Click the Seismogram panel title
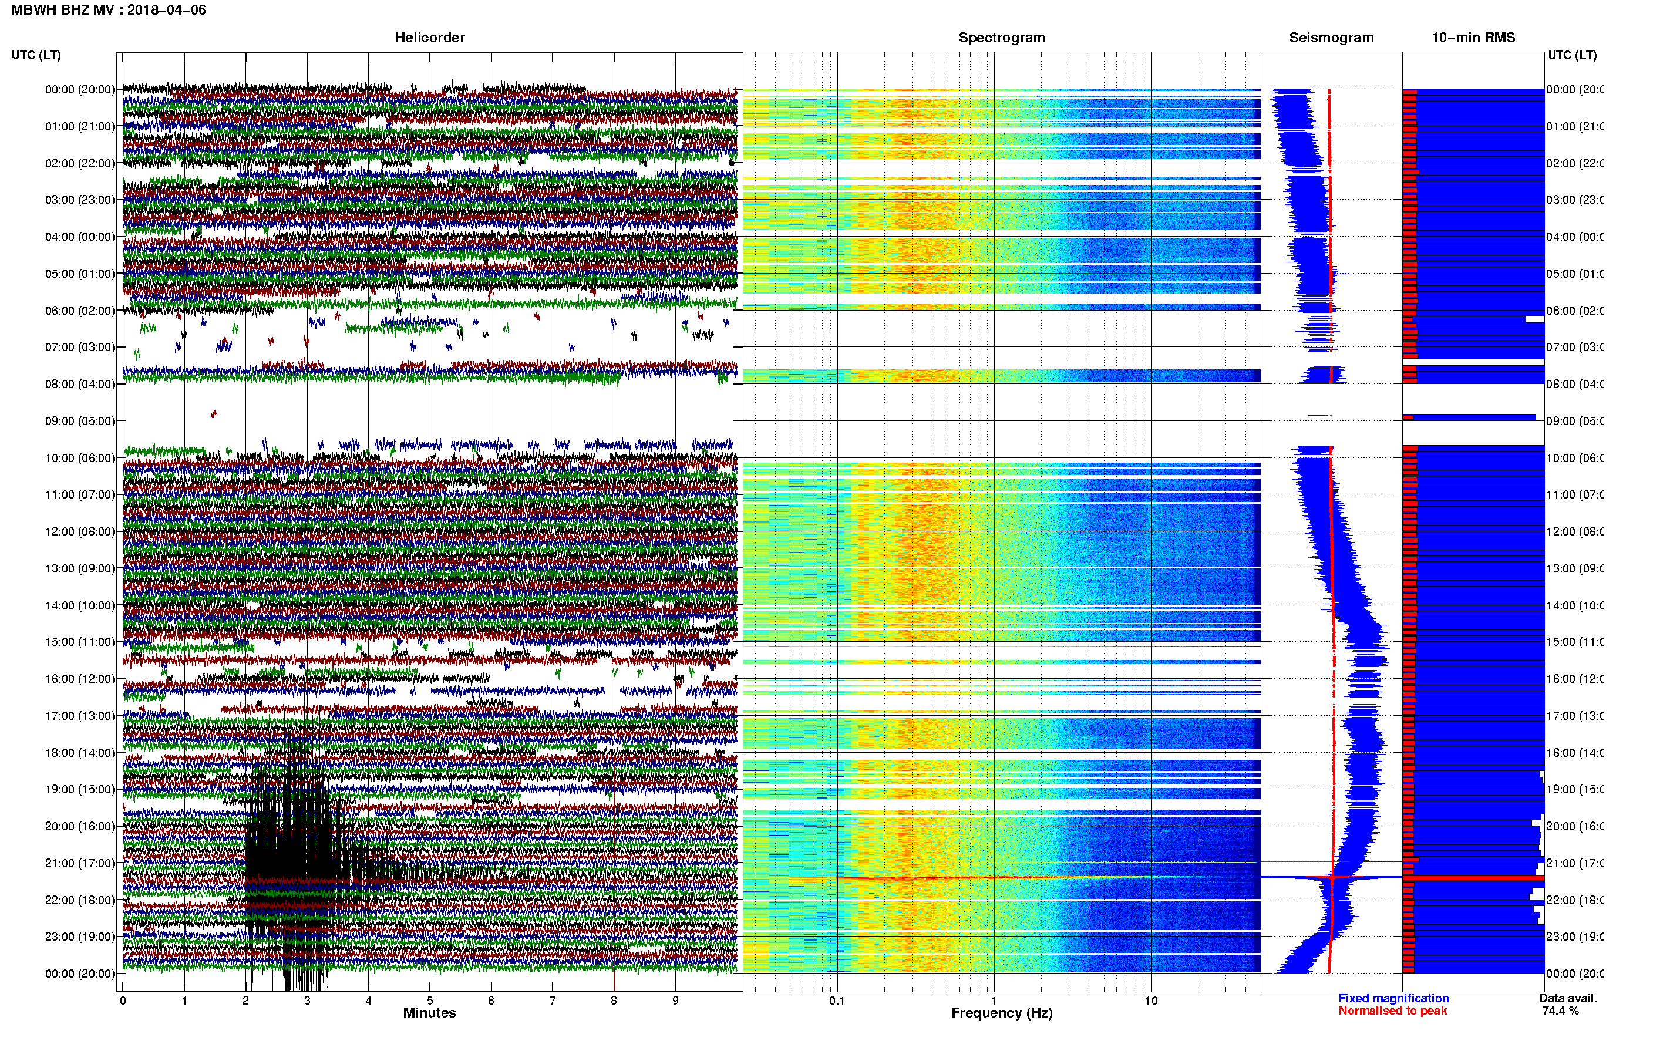The image size is (1670, 1044). point(1331,38)
